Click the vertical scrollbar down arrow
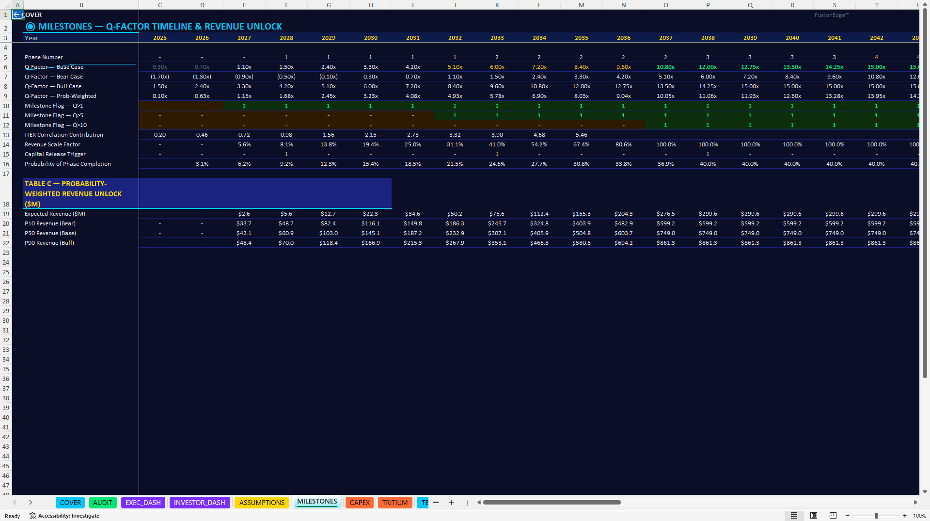The image size is (930, 521). pyautogui.click(x=925, y=491)
